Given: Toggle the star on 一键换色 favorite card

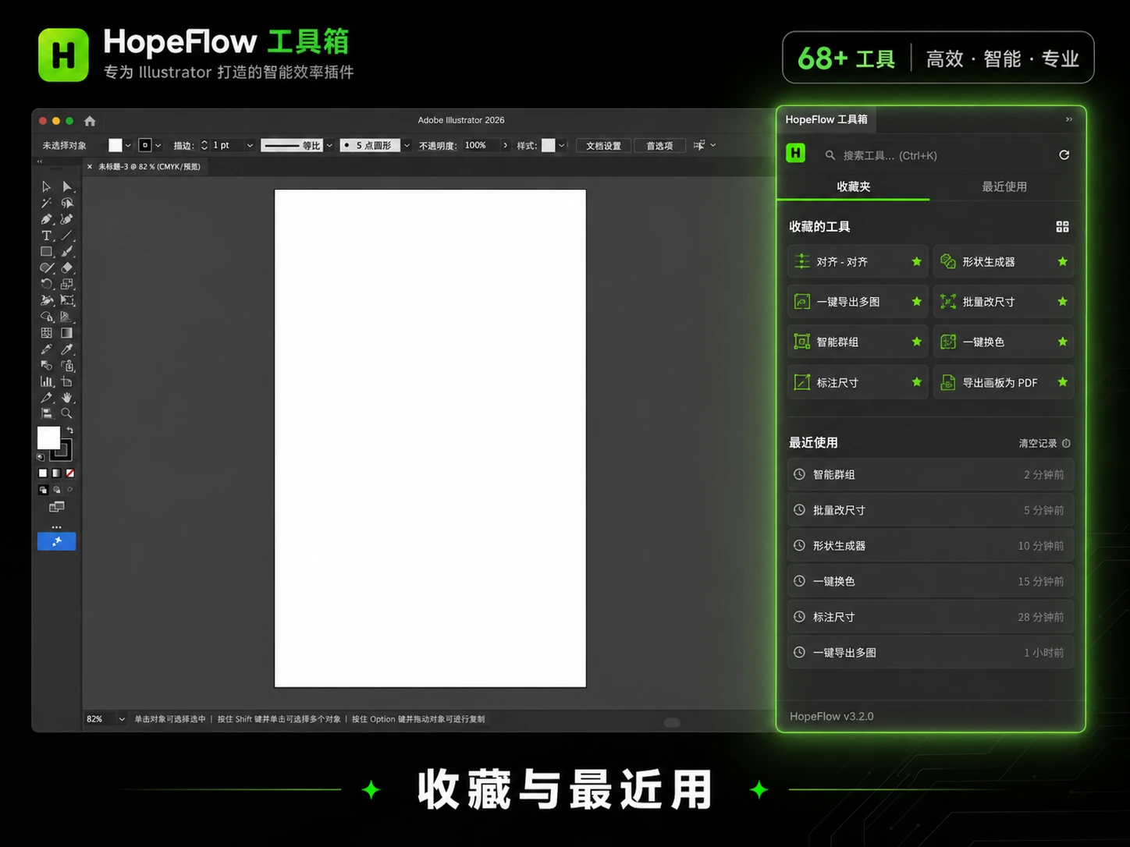Looking at the screenshot, I should (x=1062, y=342).
